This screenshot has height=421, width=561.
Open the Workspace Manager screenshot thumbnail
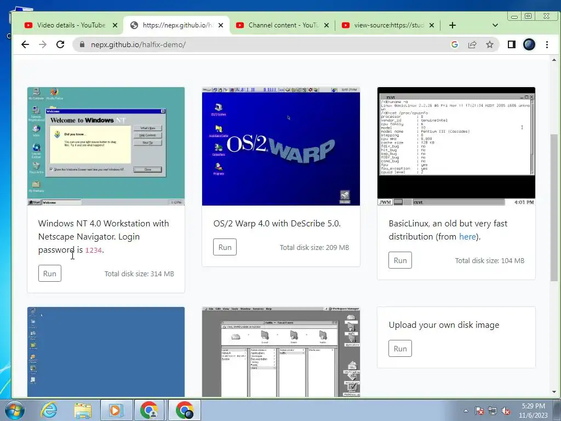click(281, 352)
